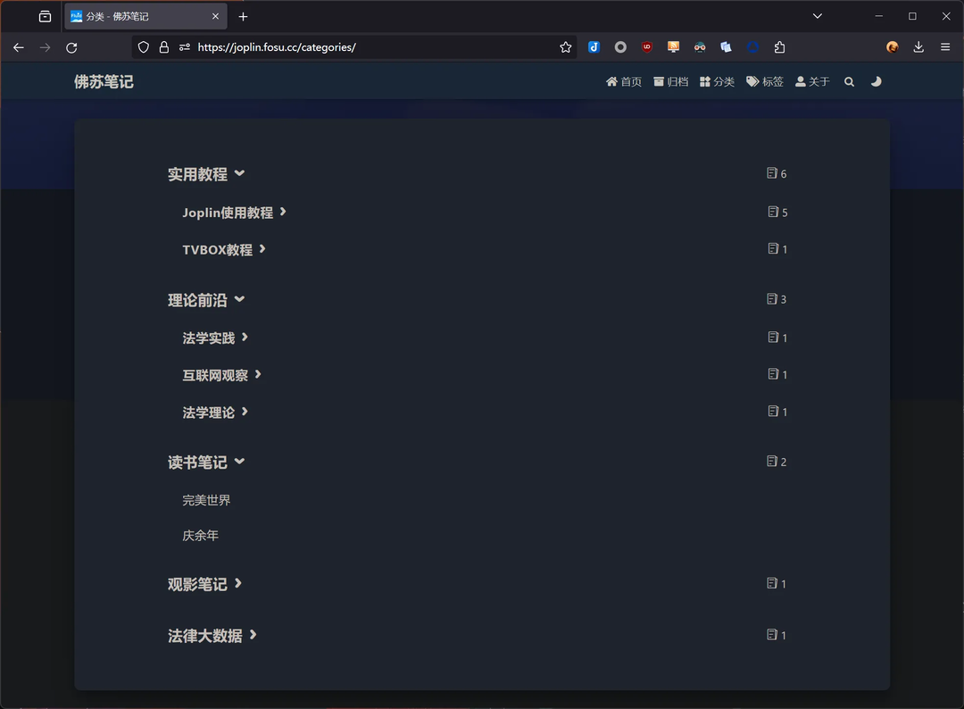The width and height of the screenshot is (964, 709).
Task: Open the browser downloads panel
Action: pos(918,46)
